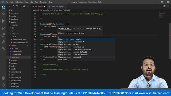171x96 pixels.
Task: Click routes in the breadcrumb
Action: click(35, 10)
